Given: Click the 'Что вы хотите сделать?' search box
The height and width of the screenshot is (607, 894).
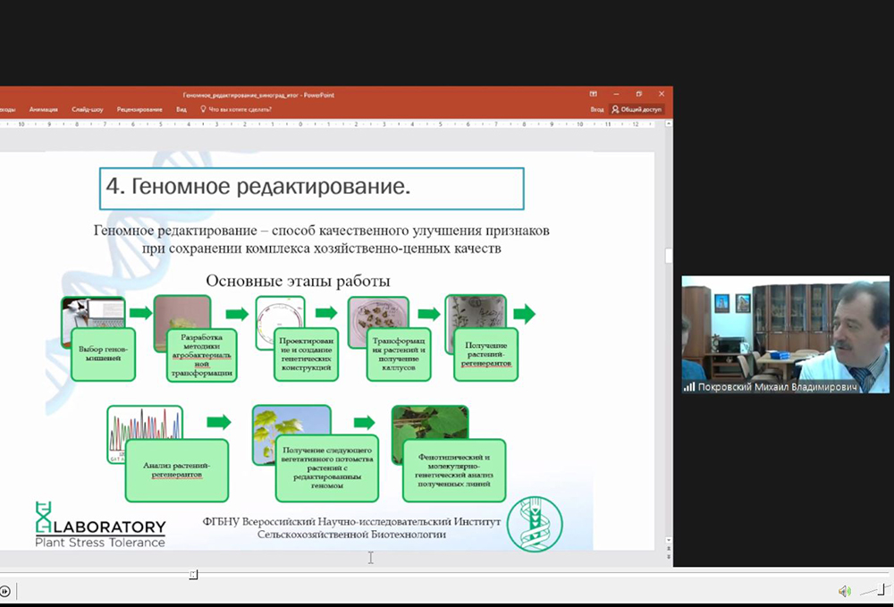Looking at the screenshot, I should (x=239, y=109).
